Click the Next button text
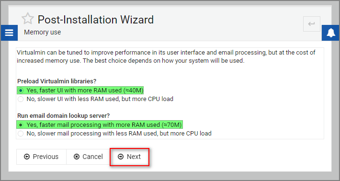Image resolution: width=340 pixels, height=181 pixels. coord(134,157)
